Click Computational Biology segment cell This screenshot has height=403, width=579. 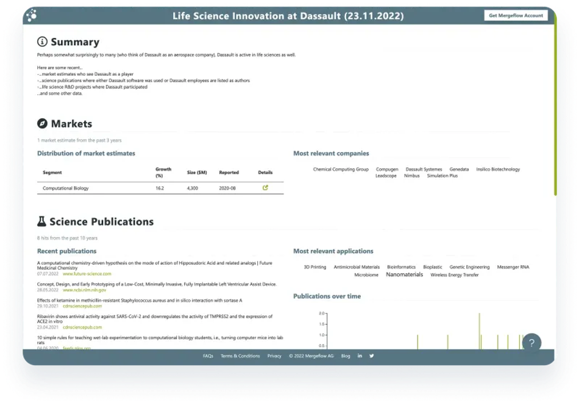[x=66, y=188]
